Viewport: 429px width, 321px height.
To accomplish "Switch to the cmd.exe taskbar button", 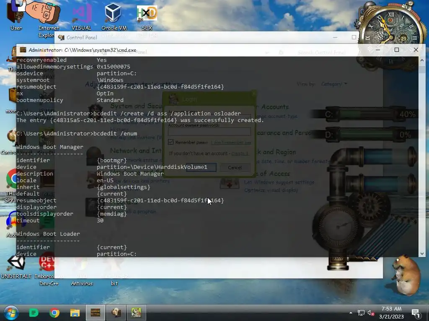I will pos(96,313).
